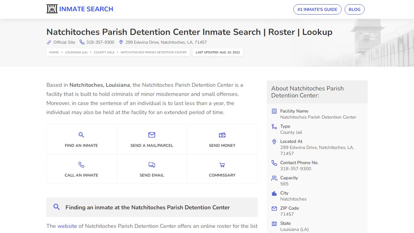Viewport: 414px width, 233px height.
Task: Open the #1 Inmate's Guide button
Action: (x=317, y=9)
